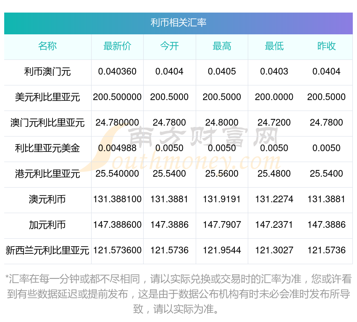This screenshot has height=322, width=357.
Task: Click the 131.9191 highest value
Action: (222, 199)
